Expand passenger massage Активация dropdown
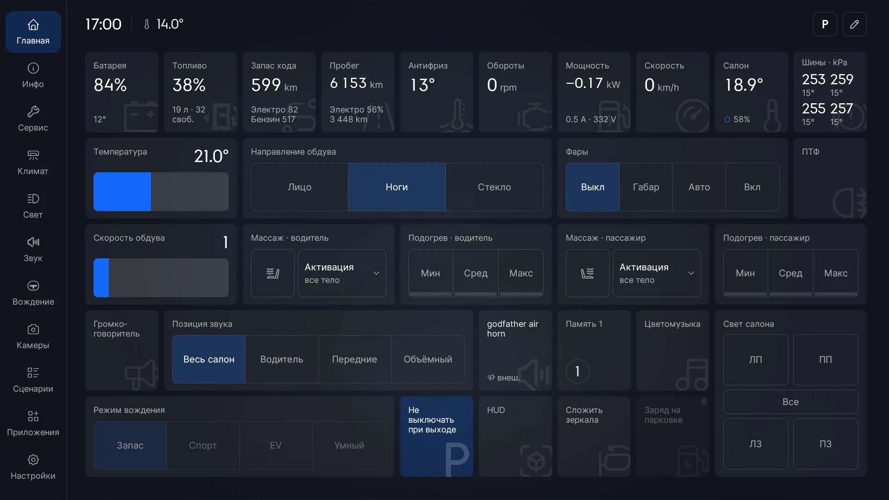Screen dimensions: 889x500 pos(657,273)
